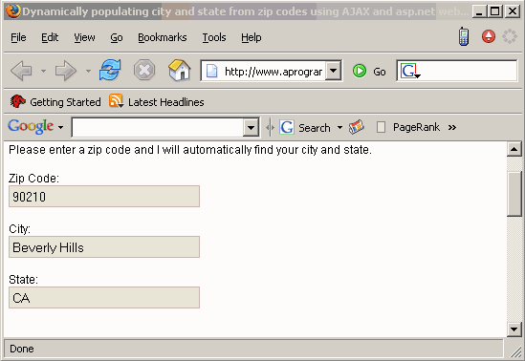
Task: Open the Tools menu
Action: [214, 37]
